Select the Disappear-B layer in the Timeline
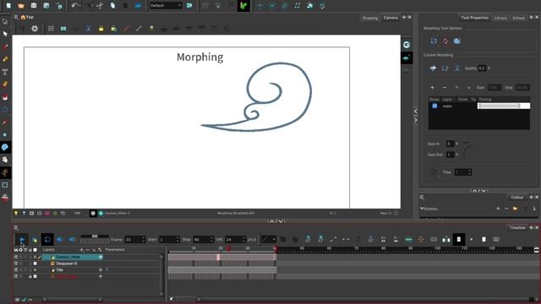 (x=67, y=263)
